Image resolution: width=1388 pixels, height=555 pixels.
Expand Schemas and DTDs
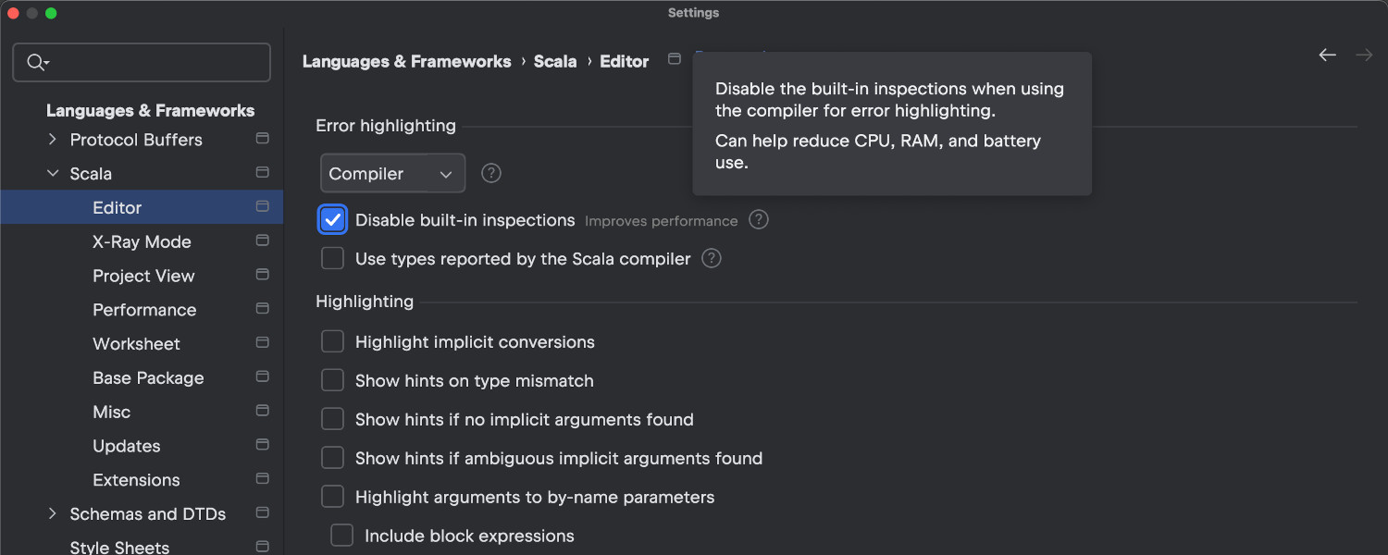pos(53,513)
